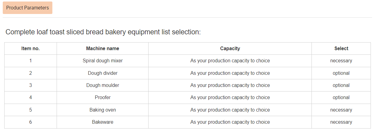The height and width of the screenshot is (131, 373).
Task: Click the 'Baking oven' cell
Action: tap(103, 110)
